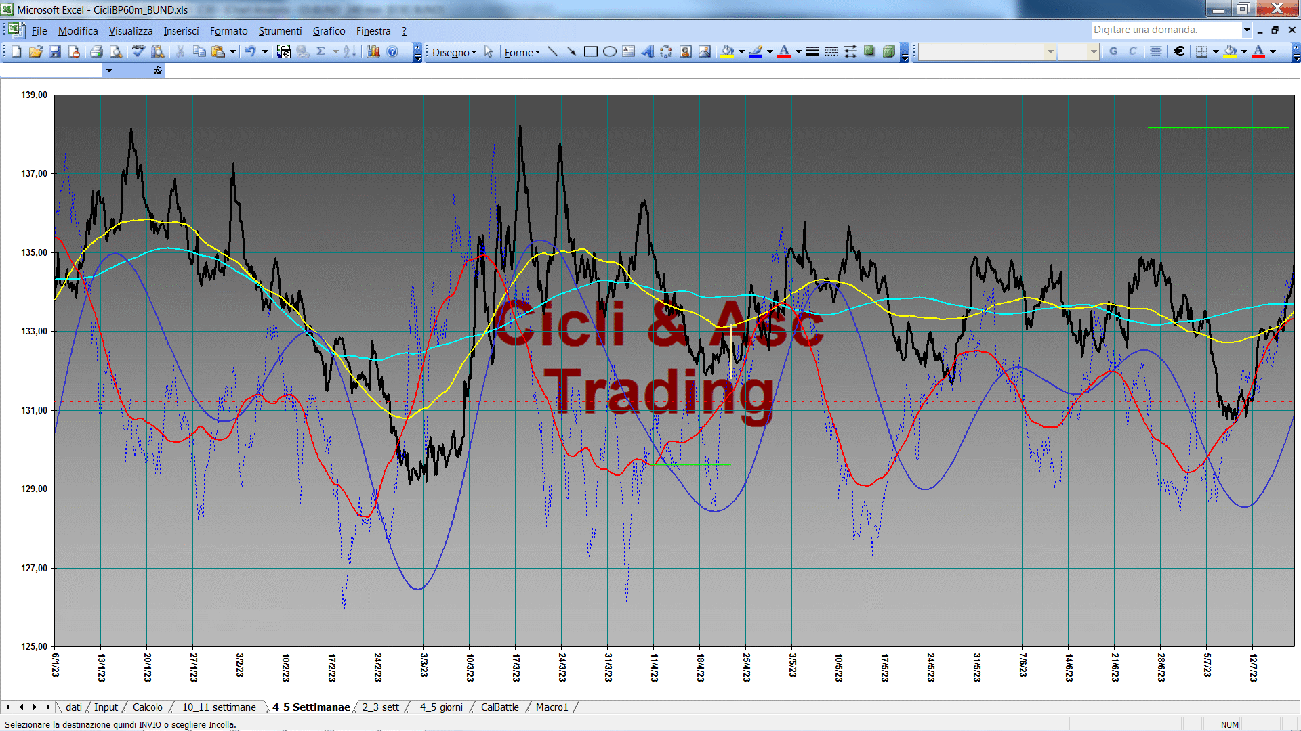
Task: Click the Dash Style icon
Action: click(x=831, y=51)
